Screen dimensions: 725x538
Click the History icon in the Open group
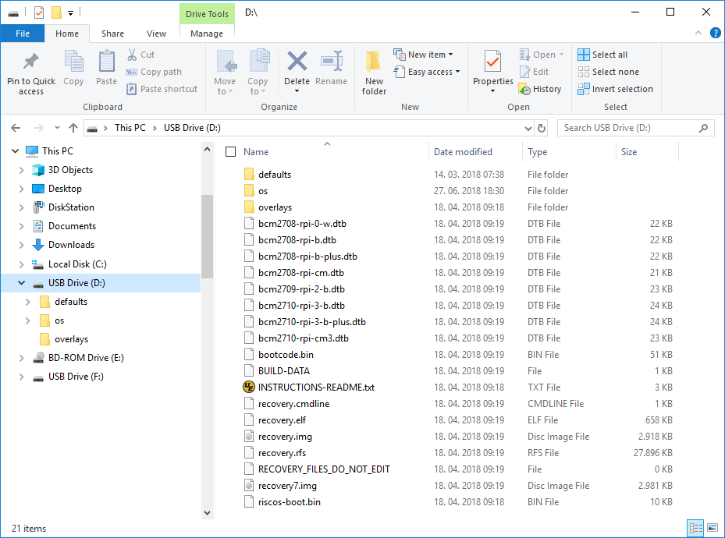(540, 89)
